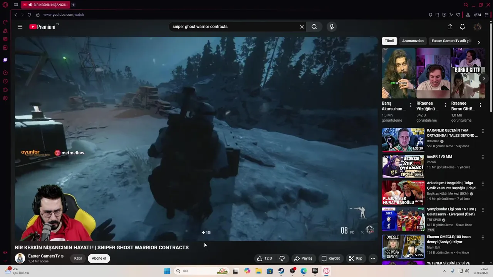Open options for RRaenee Yüzüğünü short

[x=446, y=105]
